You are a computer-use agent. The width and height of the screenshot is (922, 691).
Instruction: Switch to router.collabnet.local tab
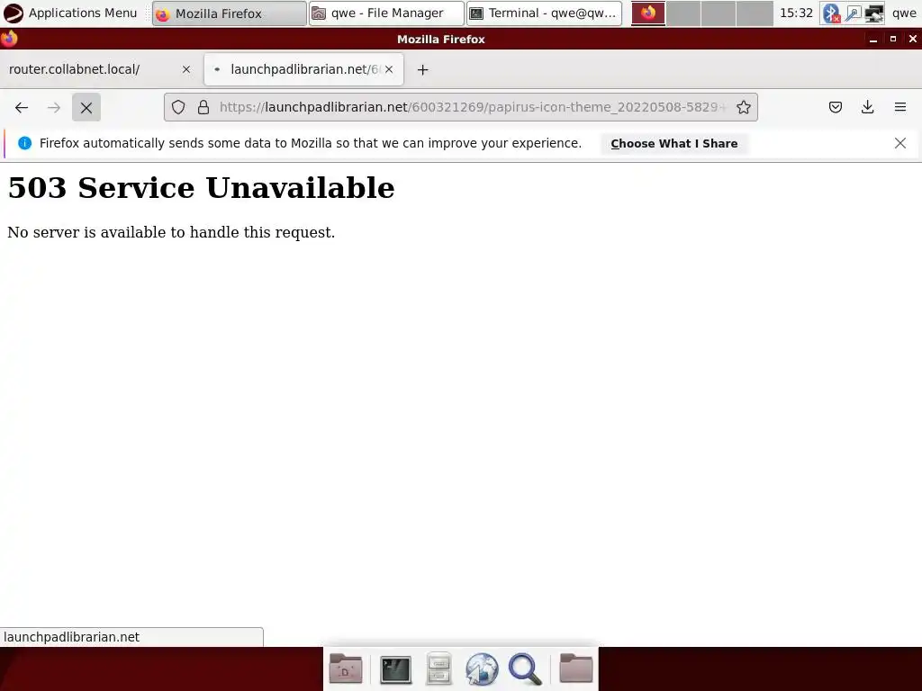(100, 69)
